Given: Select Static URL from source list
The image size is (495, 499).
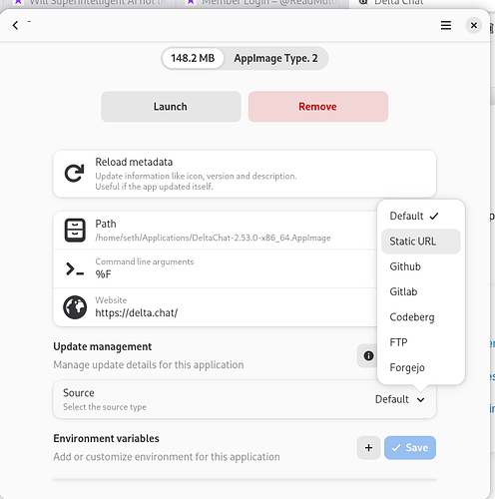Looking at the screenshot, I should tap(420, 242).
